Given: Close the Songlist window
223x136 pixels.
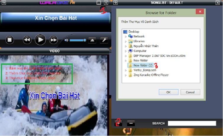Looking at the screenshot, I should [x=218, y=3].
